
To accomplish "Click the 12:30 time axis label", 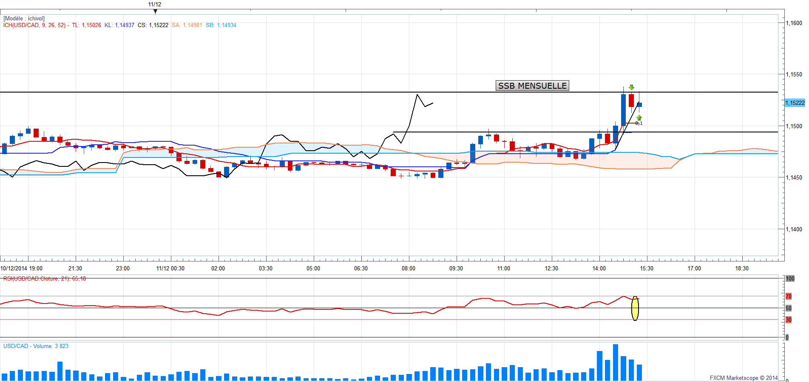I will 551,268.
